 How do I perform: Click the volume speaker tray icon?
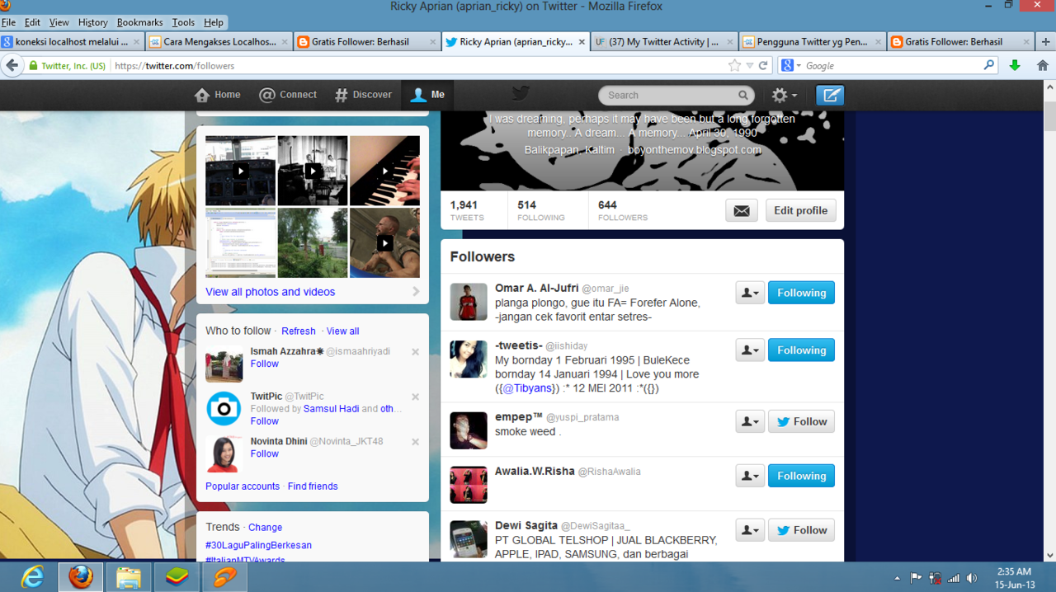[972, 578]
